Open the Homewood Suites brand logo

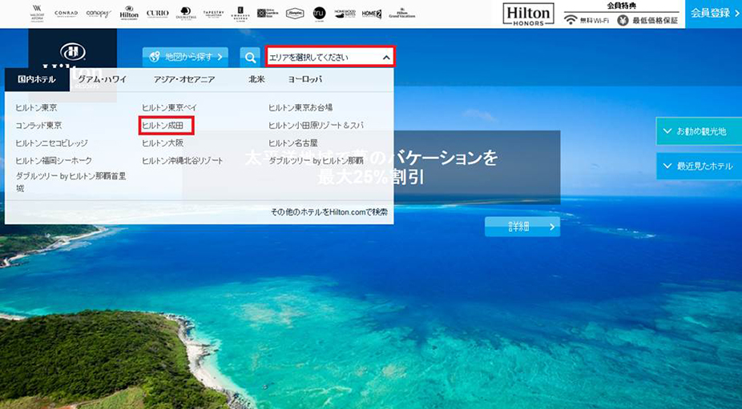tap(345, 14)
